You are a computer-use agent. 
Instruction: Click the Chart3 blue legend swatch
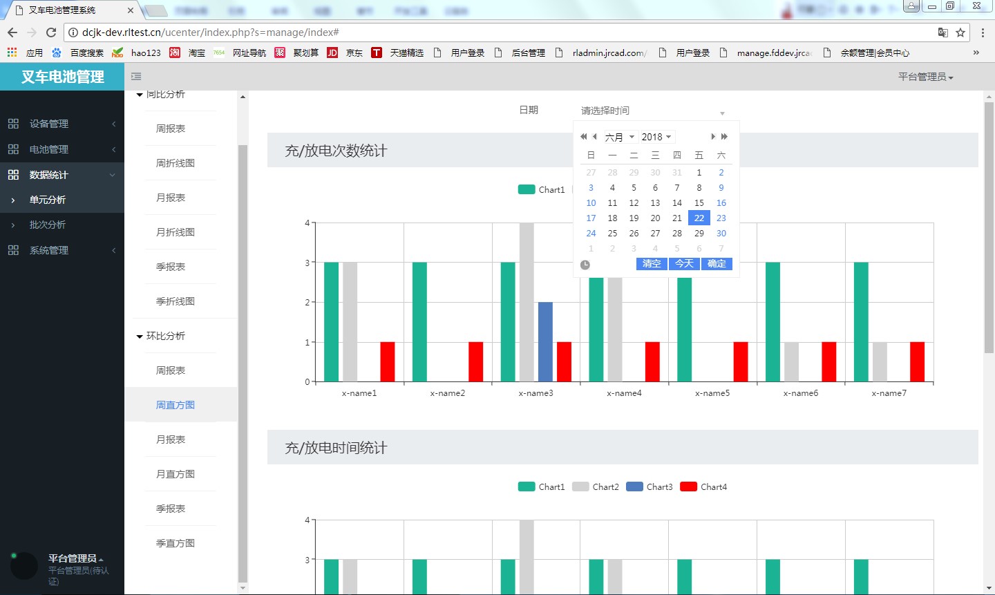(x=634, y=487)
